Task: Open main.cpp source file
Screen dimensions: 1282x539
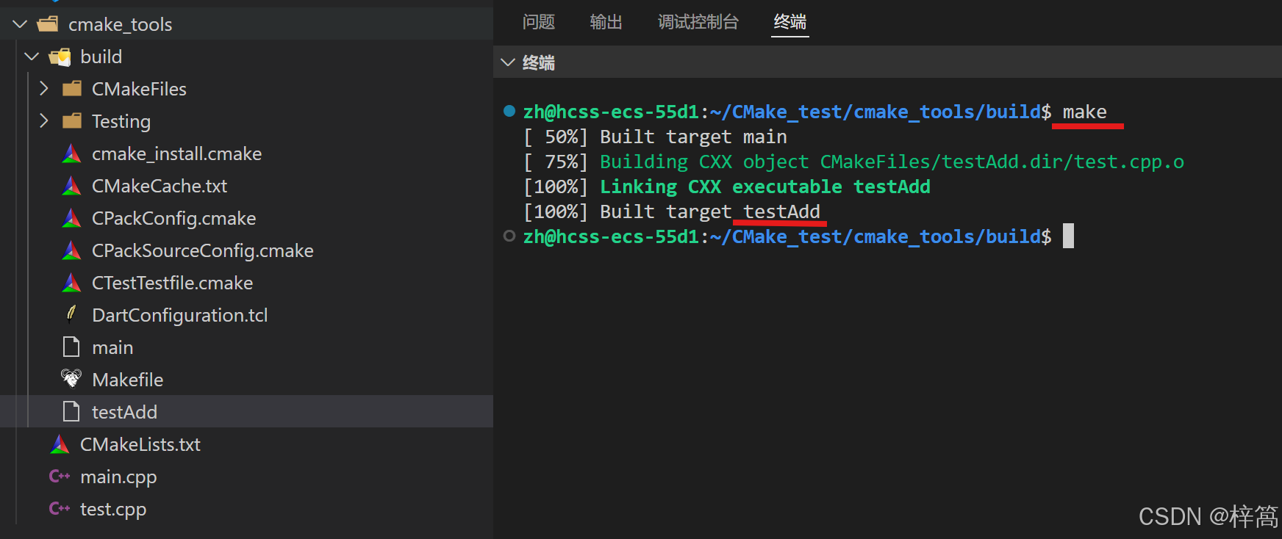Action: coord(118,477)
